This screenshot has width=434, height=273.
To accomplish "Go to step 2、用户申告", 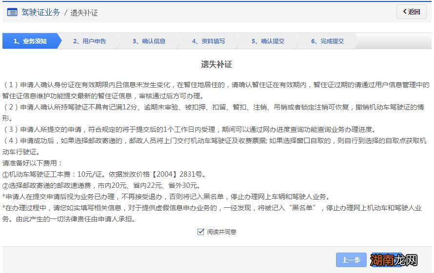I will [x=89, y=41].
